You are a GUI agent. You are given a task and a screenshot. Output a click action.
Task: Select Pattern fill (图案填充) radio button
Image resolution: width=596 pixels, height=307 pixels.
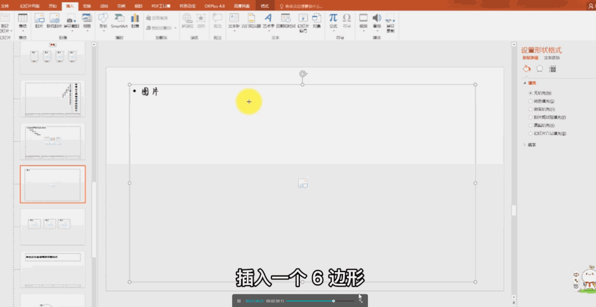531,125
